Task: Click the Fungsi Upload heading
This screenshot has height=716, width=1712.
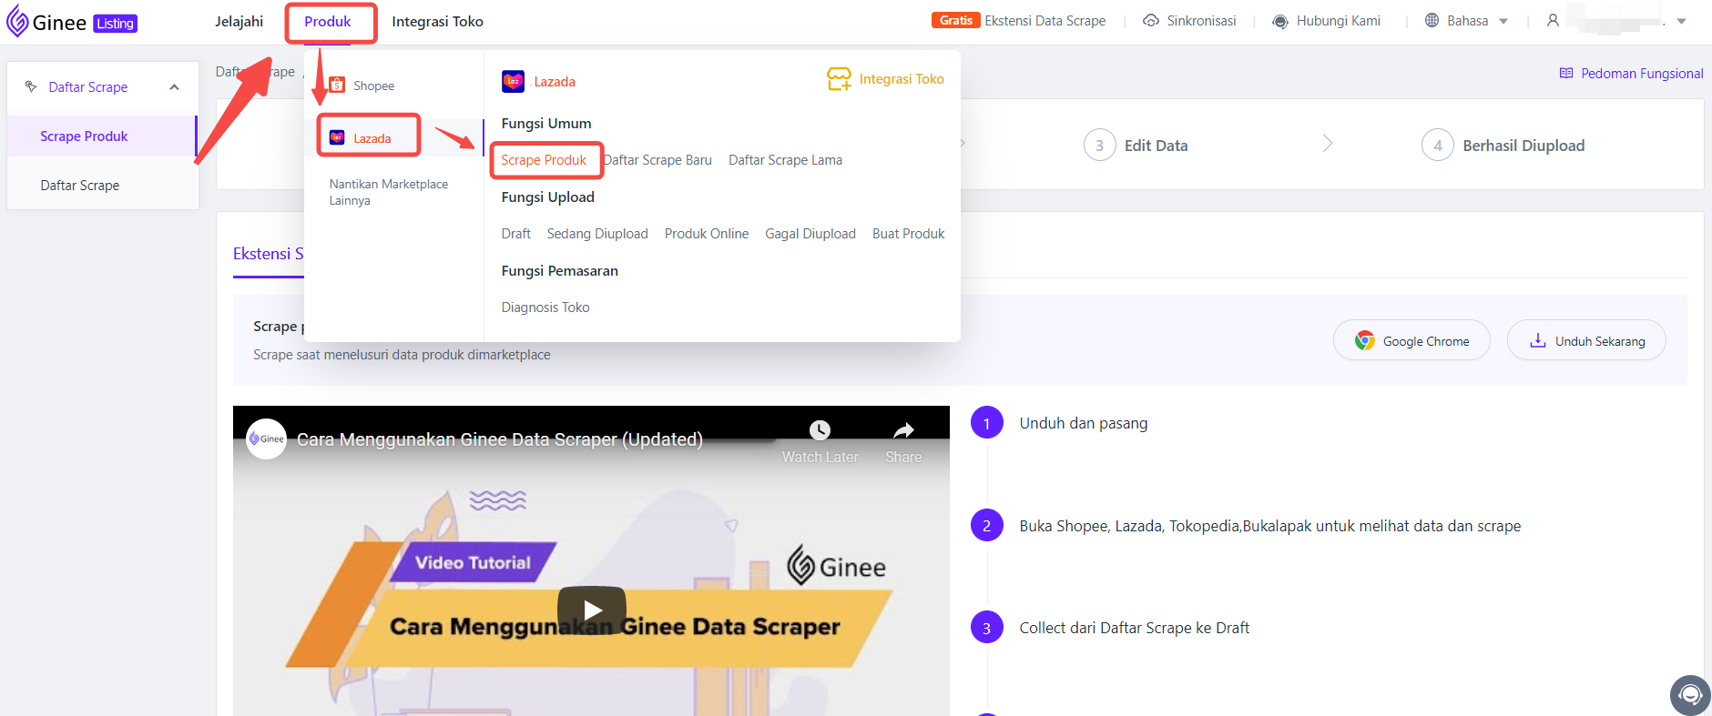Action: 547,197
